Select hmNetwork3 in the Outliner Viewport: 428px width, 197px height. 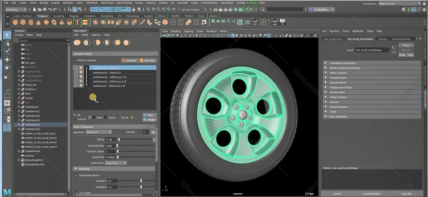pyautogui.click(x=32, y=120)
